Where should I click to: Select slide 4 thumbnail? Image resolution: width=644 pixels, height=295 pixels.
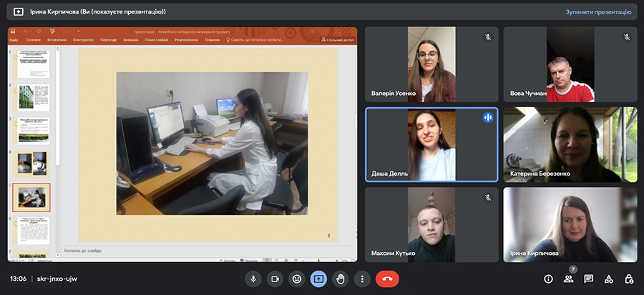tap(31, 164)
